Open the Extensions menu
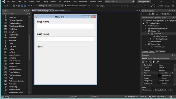The image size is (176, 99). [x=83, y=1]
